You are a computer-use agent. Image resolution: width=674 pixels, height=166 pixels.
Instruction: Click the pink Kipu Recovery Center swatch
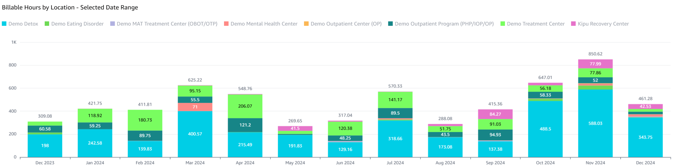(x=573, y=24)
